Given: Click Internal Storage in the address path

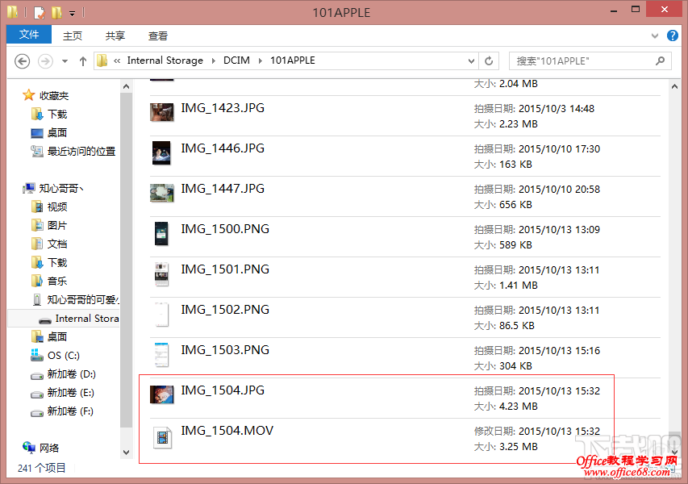Looking at the screenshot, I should pos(165,60).
